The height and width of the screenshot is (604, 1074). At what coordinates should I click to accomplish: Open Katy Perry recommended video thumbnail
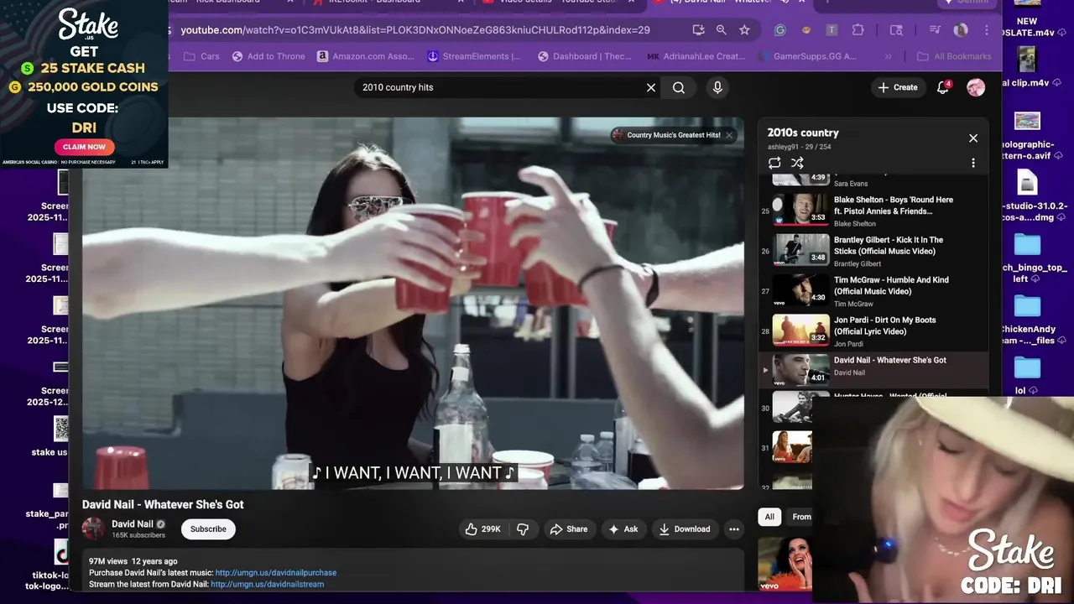pos(785,564)
